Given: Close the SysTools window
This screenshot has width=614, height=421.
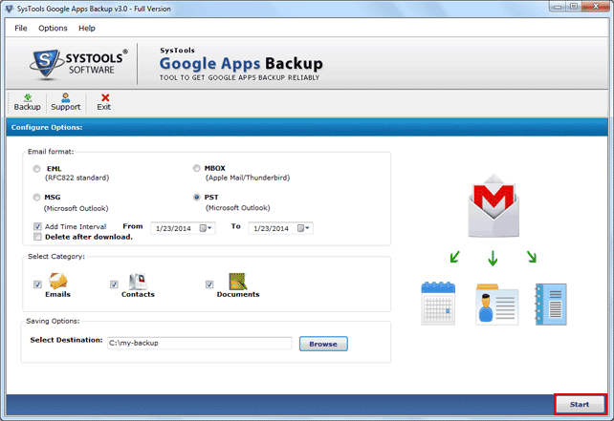Looking at the screenshot, I should [595, 7].
